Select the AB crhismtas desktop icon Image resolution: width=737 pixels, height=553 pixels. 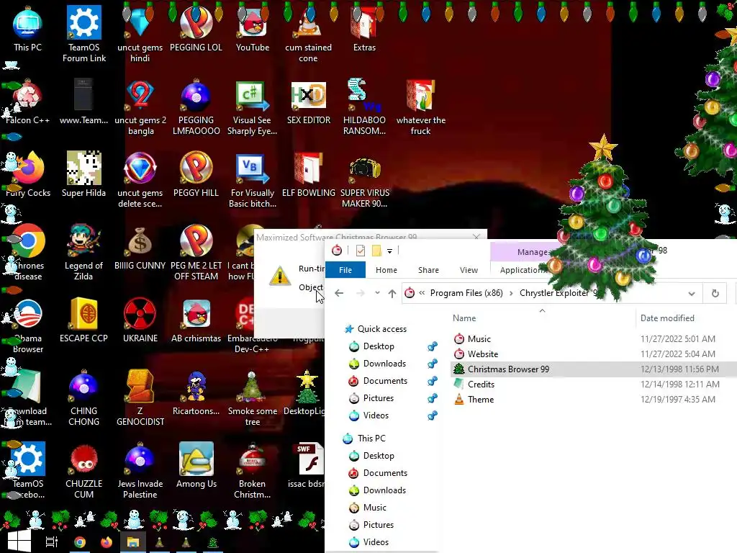point(196,320)
